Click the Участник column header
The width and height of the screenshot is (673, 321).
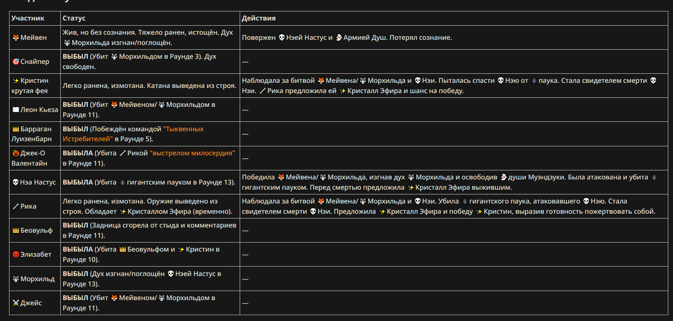pos(28,18)
